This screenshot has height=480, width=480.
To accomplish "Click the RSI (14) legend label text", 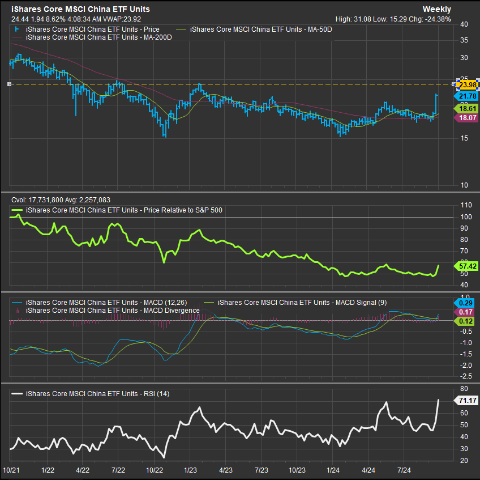I will (98, 394).
